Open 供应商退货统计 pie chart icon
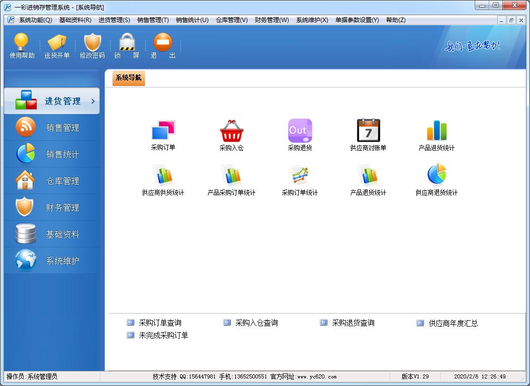530x386 pixels. tap(436, 180)
